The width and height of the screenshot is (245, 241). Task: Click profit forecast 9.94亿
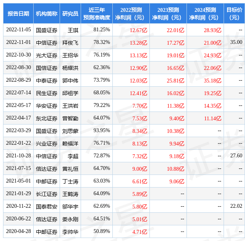177,144
